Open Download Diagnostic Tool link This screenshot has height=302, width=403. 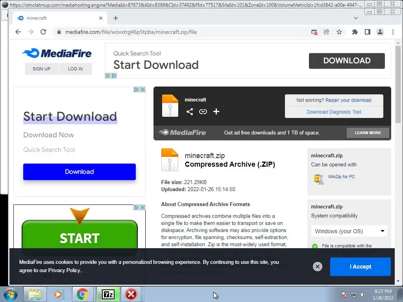[334, 112]
